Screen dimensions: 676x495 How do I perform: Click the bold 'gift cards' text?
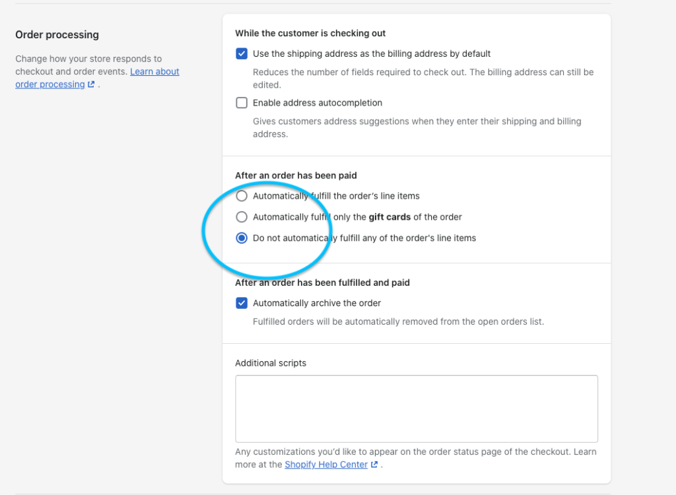[389, 217]
